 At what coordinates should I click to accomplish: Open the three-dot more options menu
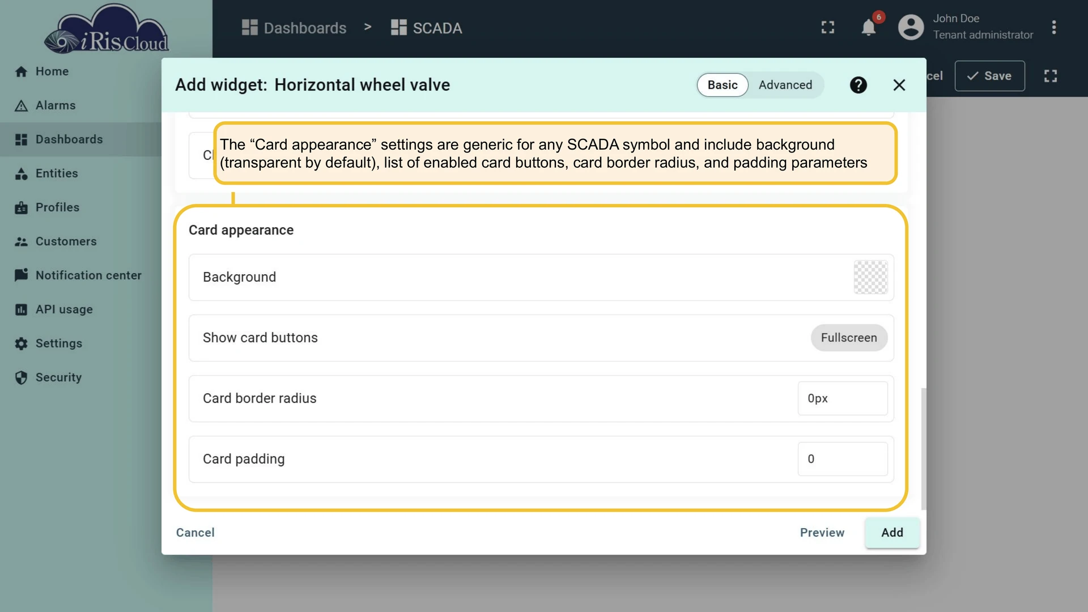(1054, 27)
